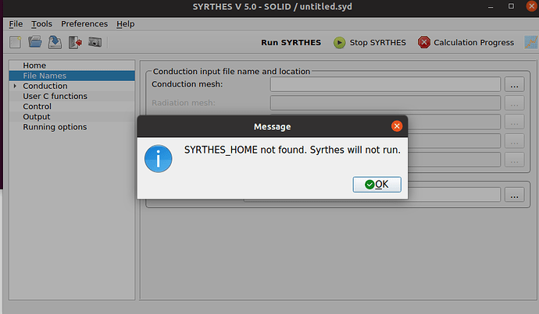Click the red stop icon in the toolbar

424,43
